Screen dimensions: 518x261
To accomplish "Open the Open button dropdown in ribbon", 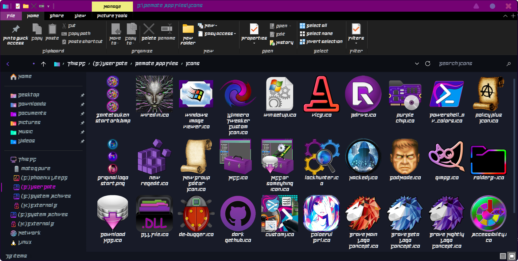I will point(290,26).
